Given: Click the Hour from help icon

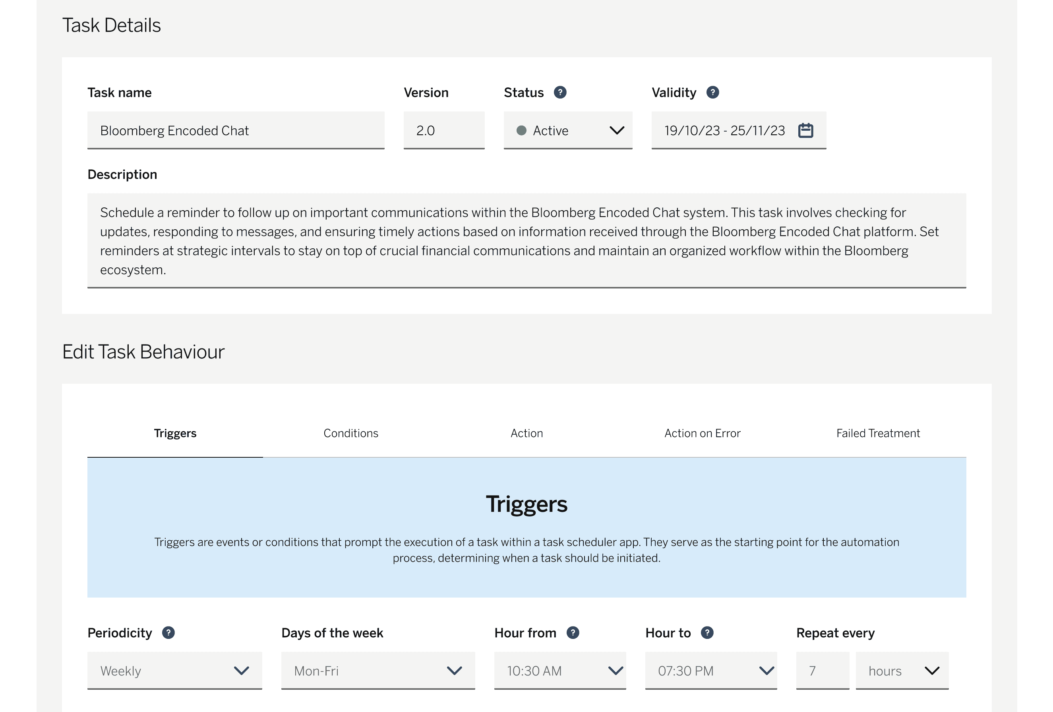Looking at the screenshot, I should pos(573,632).
